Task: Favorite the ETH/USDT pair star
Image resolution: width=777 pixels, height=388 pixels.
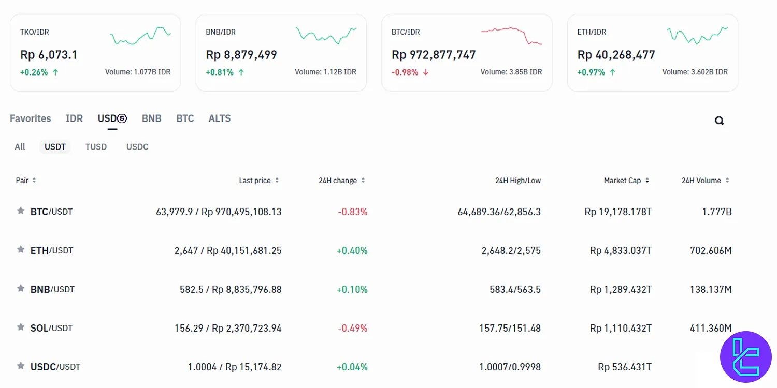Action: pyautogui.click(x=21, y=249)
